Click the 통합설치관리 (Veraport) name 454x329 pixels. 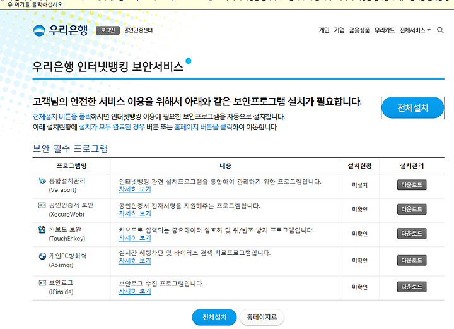click(67, 186)
